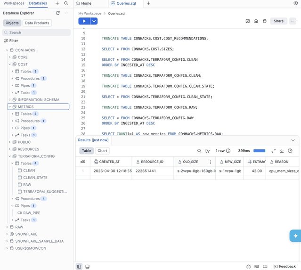Go to My Workspace breadcrumb

(x=89, y=14)
